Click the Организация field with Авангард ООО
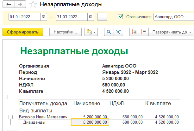 [x=173, y=17]
